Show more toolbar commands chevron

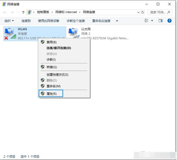click(x=117, y=21)
